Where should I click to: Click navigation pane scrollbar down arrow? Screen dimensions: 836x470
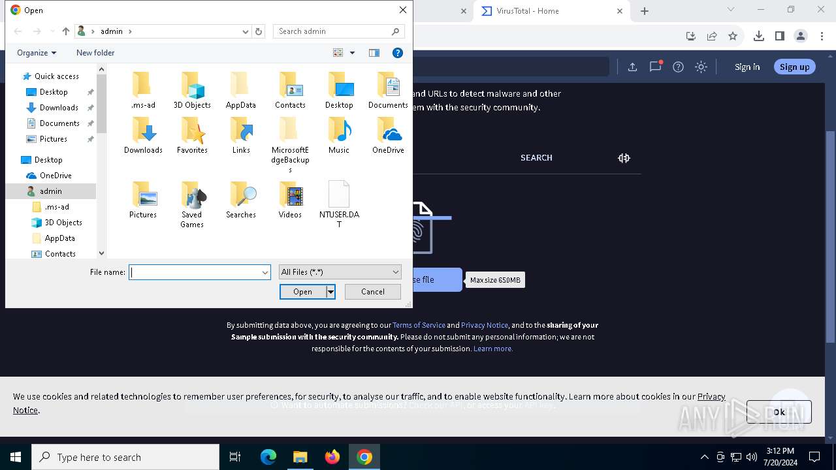coord(101,253)
